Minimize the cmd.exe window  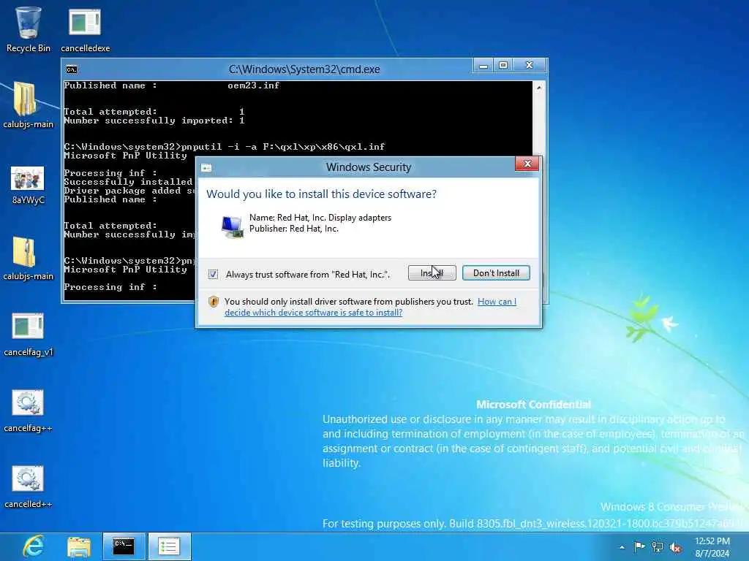click(x=483, y=65)
